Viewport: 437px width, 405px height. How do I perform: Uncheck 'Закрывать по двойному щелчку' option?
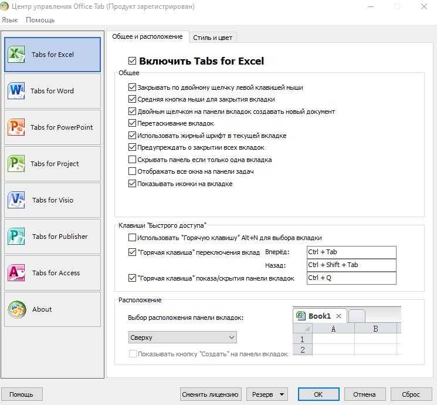click(132, 87)
